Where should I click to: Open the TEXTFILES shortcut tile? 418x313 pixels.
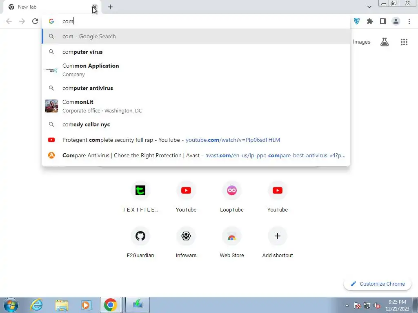(140, 198)
